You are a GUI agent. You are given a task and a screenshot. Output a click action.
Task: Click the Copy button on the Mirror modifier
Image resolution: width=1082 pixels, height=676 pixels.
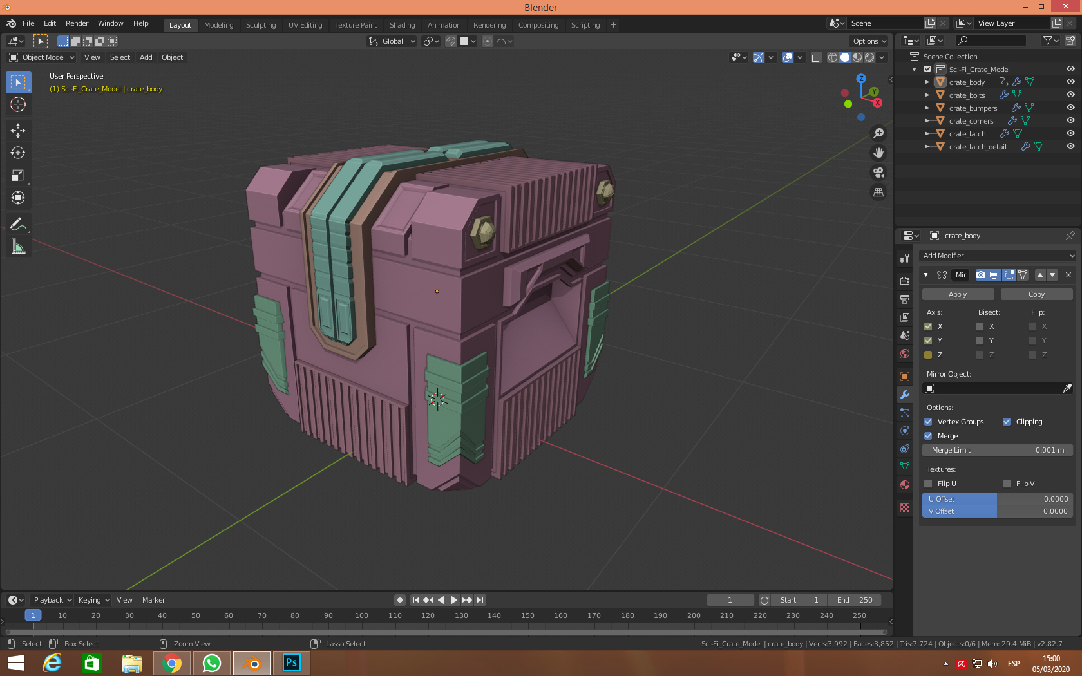click(x=1036, y=294)
